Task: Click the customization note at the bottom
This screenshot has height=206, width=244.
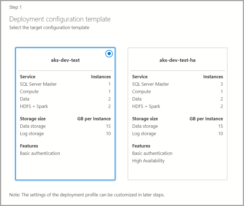Action: click(x=87, y=195)
